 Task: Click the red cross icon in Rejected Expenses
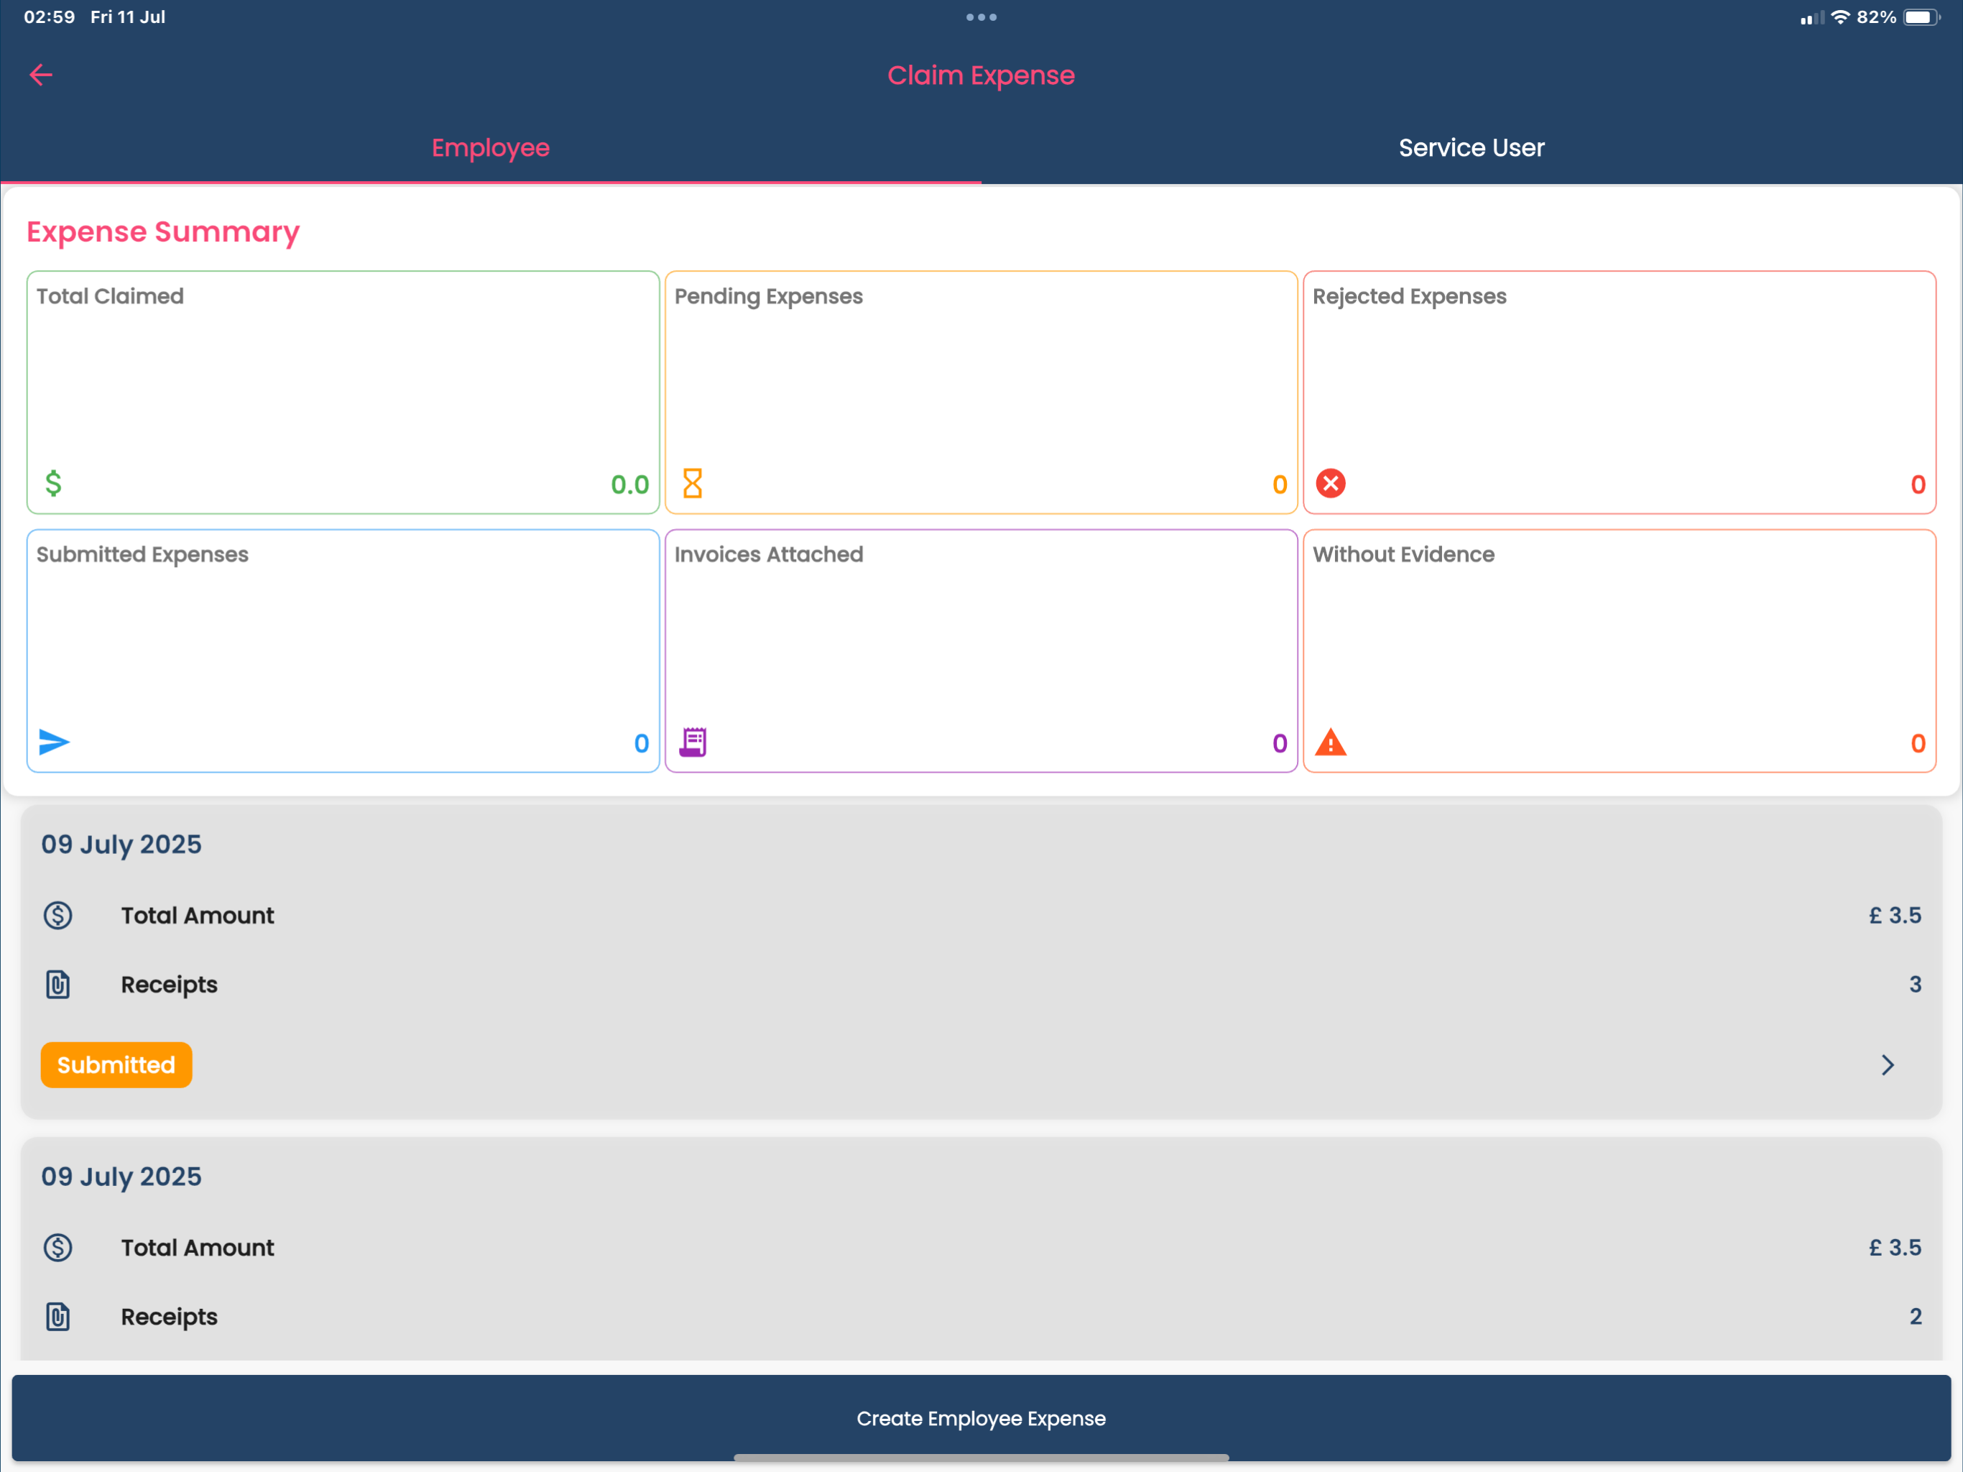click(1330, 483)
